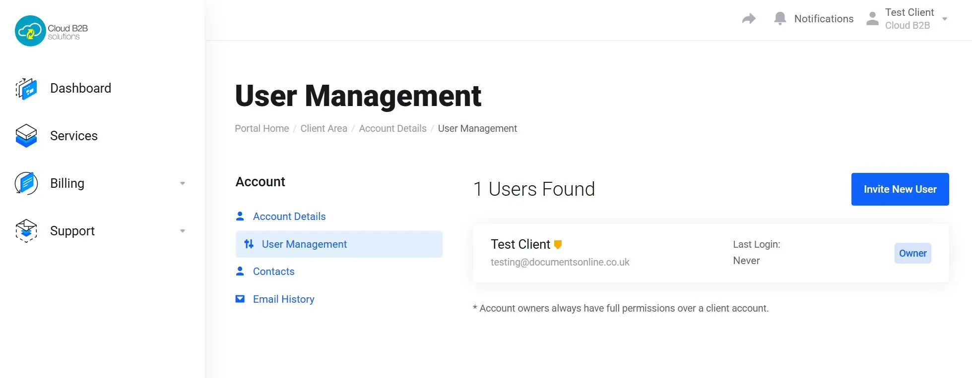Screen dimensions: 972x378
Task: Select Support in the sidebar
Action: 72,231
